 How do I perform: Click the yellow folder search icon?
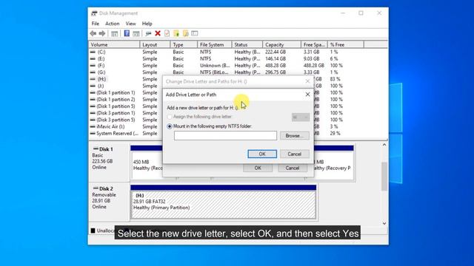click(x=186, y=33)
